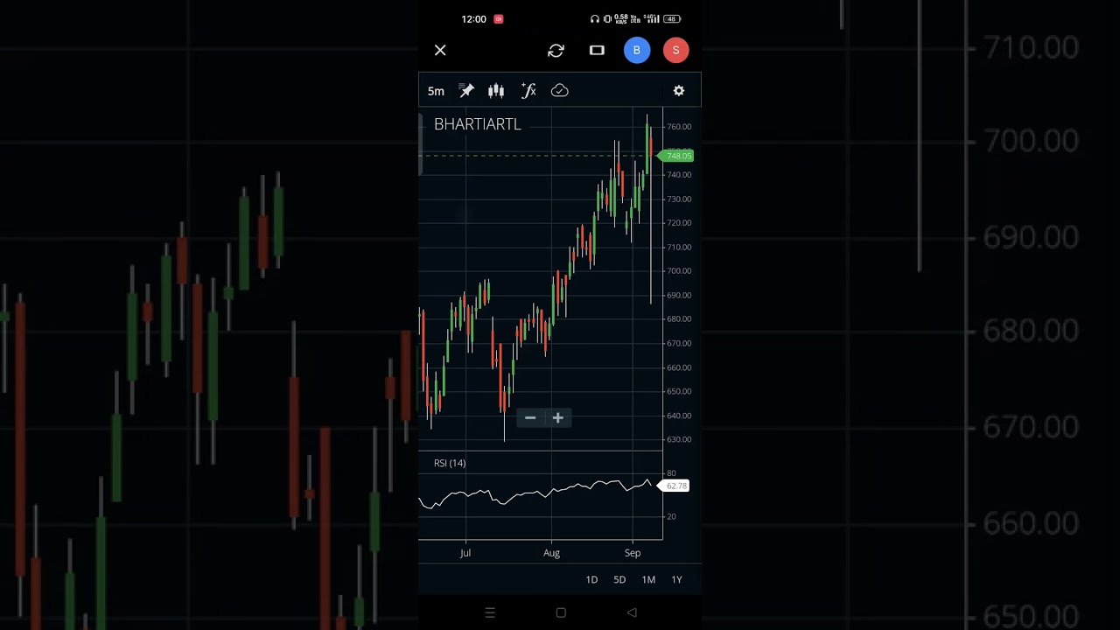Open the fx indicators menu

(x=528, y=91)
